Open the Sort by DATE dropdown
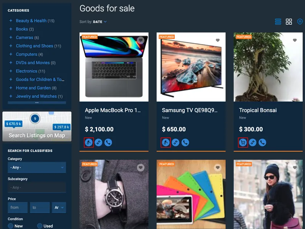Image resolution: width=305 pixels, height=229 pixels. (x=100, y=22)
